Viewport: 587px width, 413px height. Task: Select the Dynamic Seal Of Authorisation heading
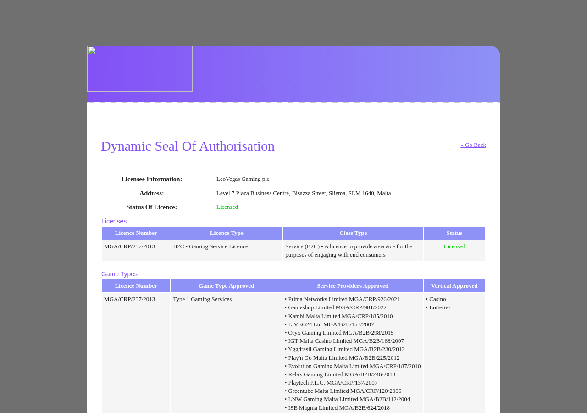tap(188, 146)
